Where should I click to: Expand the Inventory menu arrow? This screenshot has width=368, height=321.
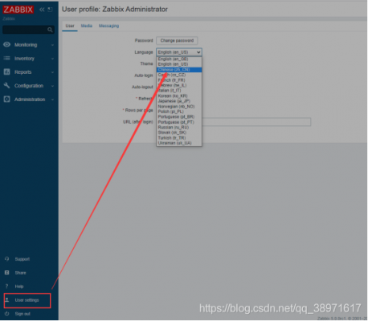click(x=52, y=59)
